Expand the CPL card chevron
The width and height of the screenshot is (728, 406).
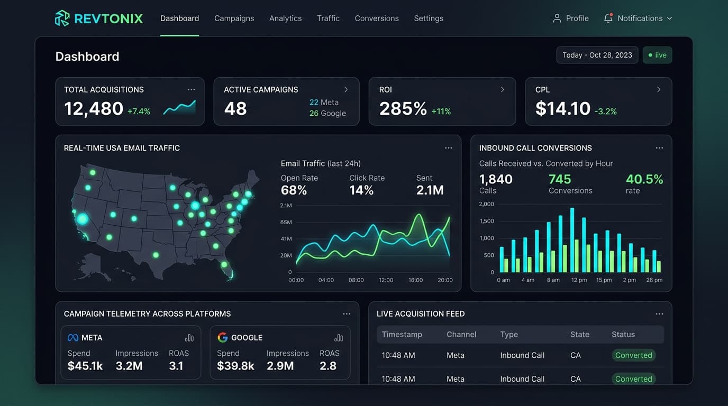click(659, 89)
